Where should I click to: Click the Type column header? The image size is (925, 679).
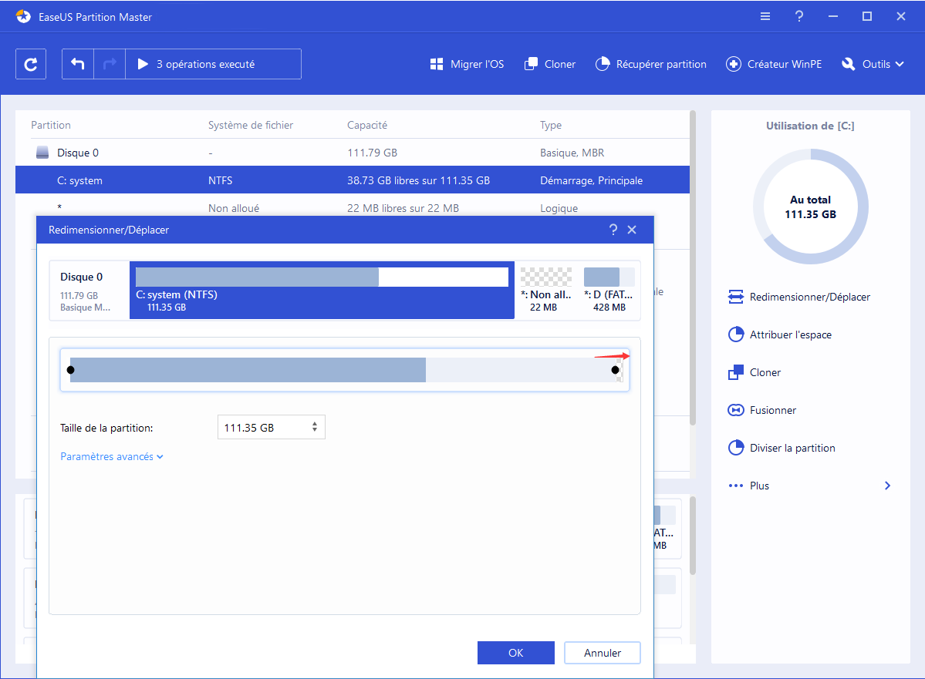pos(550,125)
